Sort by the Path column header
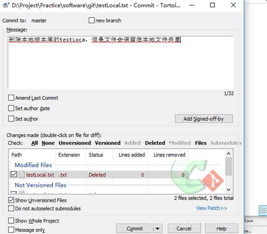Viewport: 267px width, 234px height. (32, 155)
